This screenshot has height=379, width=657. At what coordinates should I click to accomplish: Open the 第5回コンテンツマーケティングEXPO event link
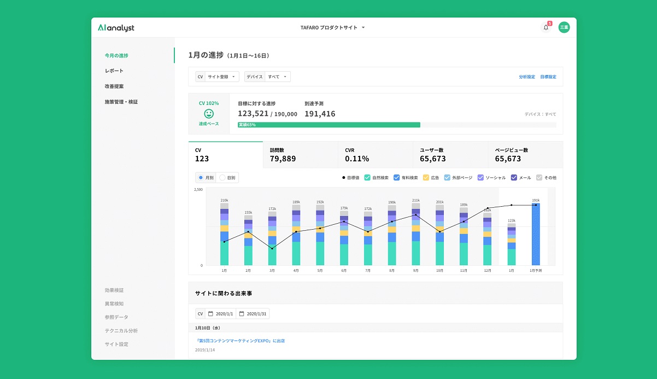pyautogui.click(x=240, y=341)
